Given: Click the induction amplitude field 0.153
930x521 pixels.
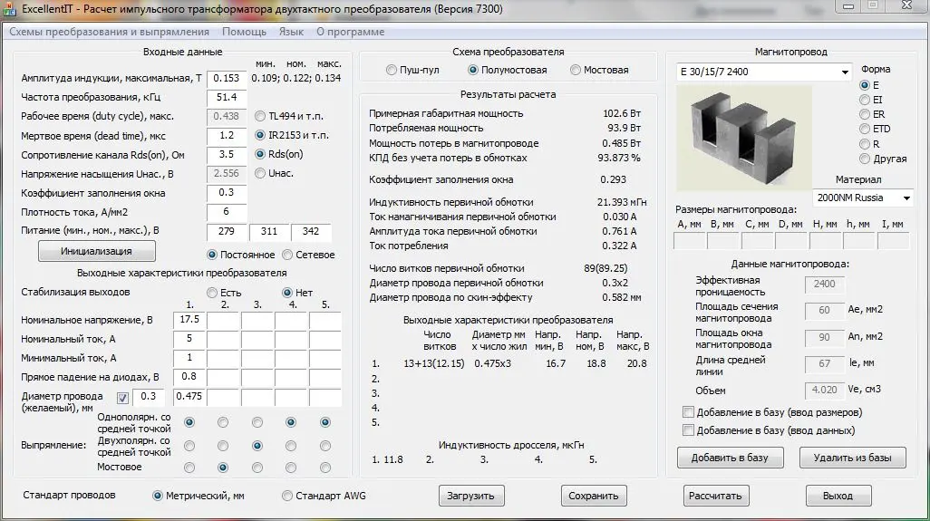Looking at the screenshot, I should 227,78.
